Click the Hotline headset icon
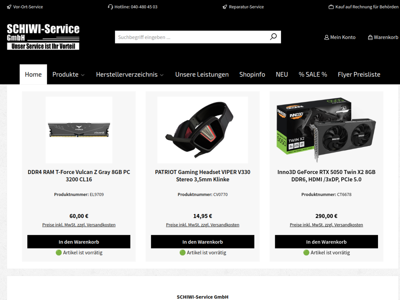The image size is (400, 300). pos(110,7)
